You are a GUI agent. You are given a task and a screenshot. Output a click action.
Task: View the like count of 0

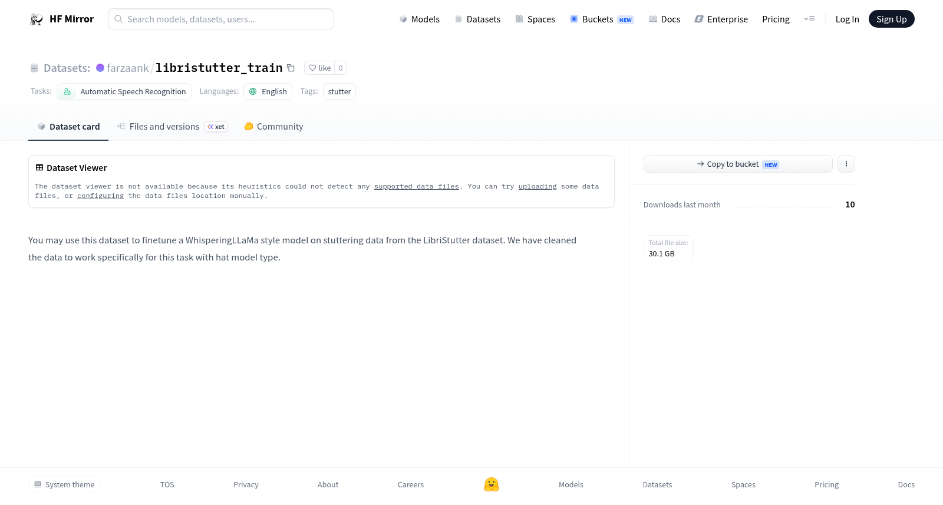pos(341,68)
